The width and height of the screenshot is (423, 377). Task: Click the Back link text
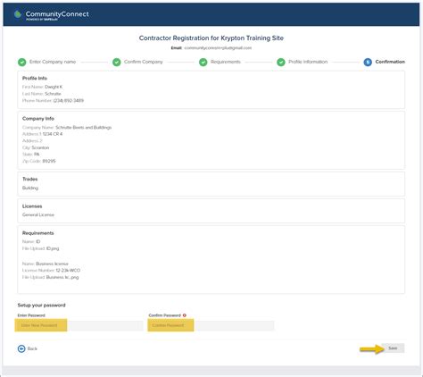(32, 348)
